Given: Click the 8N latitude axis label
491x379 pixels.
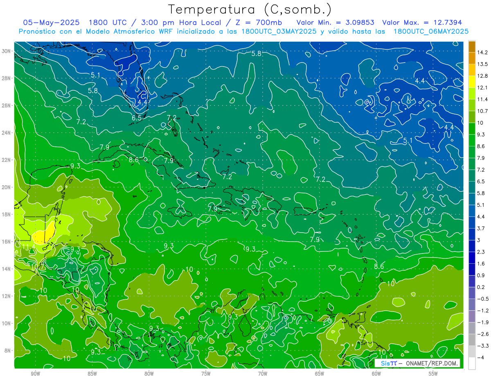Looking at the screenshot, I should (x=7, y=350).
